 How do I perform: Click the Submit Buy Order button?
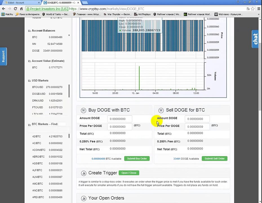point(137,158)
